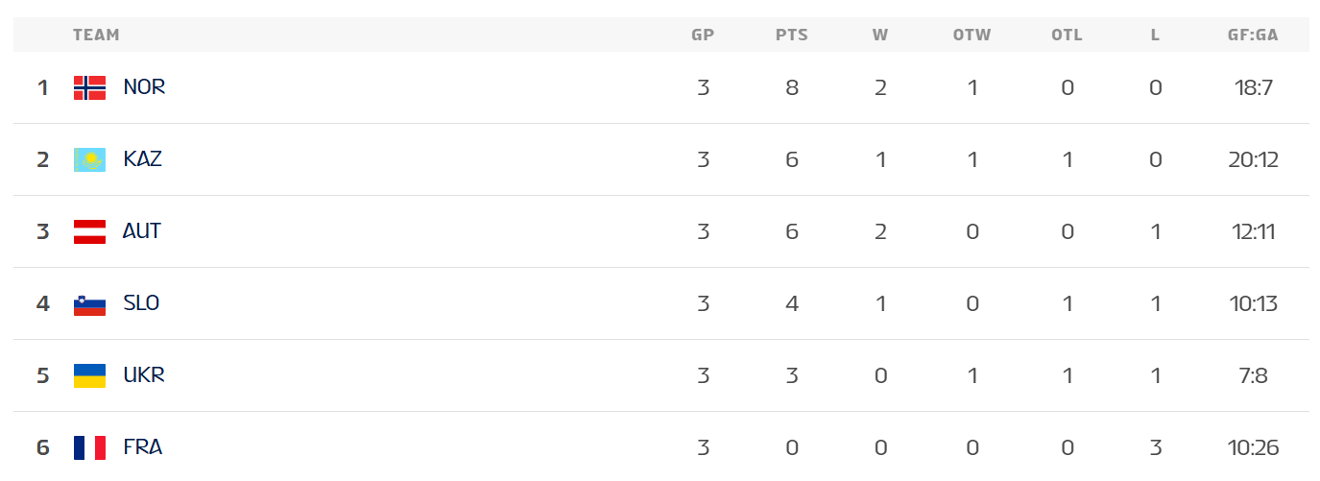Screen dimensions: 1320x481
Task: Sort by the OTW column header
Action: pos(972,36)
